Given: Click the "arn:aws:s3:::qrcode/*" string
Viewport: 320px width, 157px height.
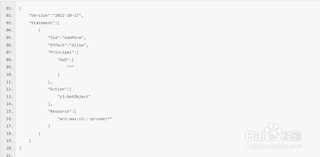Looking at the screenshot, I should pos(85,119).
